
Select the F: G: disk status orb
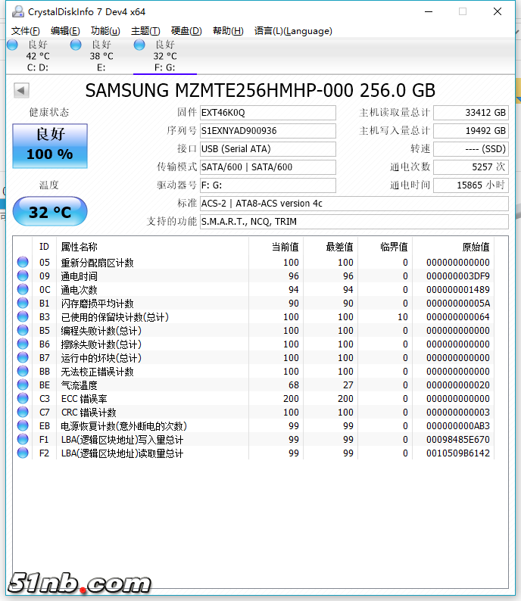pos(139,45)
